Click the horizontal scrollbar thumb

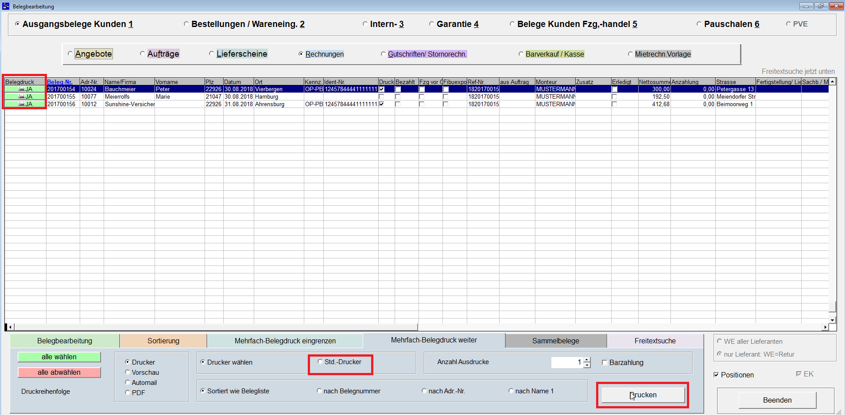(x=216, y=327)
